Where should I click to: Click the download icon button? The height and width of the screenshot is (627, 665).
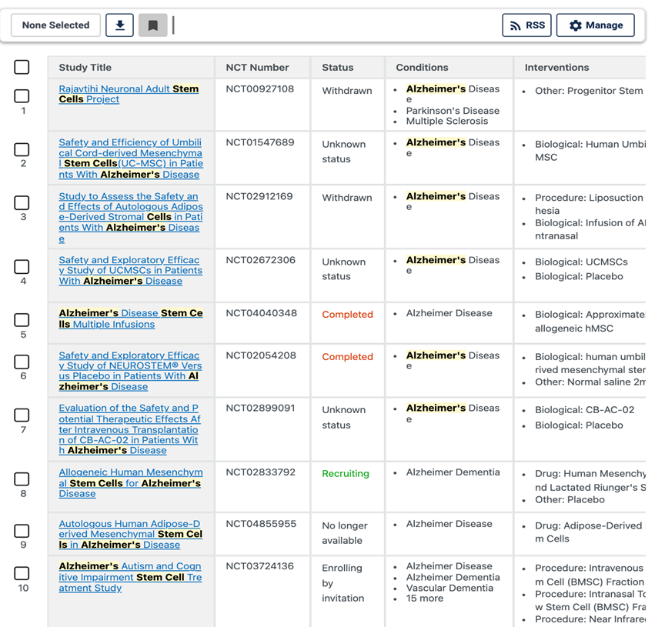(x=119, y=25)
